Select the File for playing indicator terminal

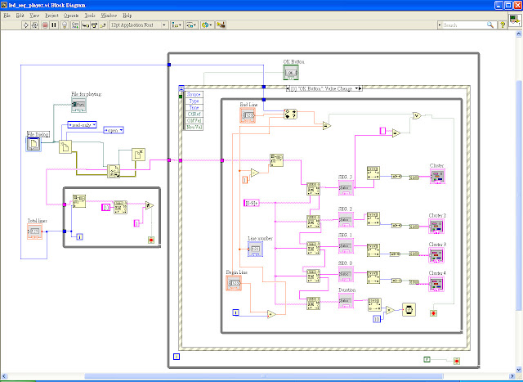coord(79,105)
